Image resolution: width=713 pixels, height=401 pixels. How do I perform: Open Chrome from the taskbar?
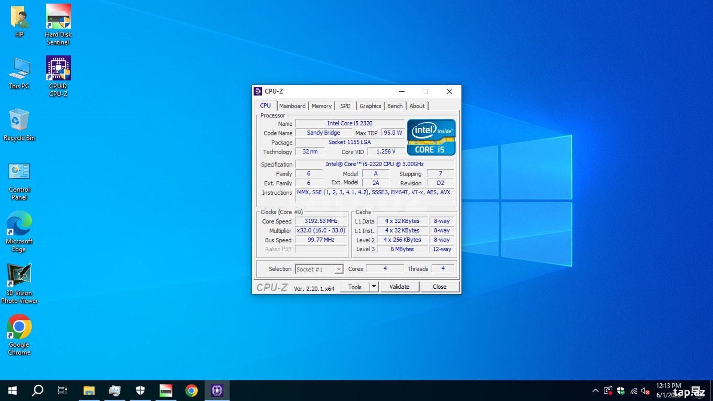click(192, 391)
